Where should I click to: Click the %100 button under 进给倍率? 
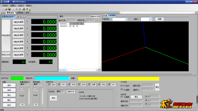pyautogui.click(x=35, y=89)
